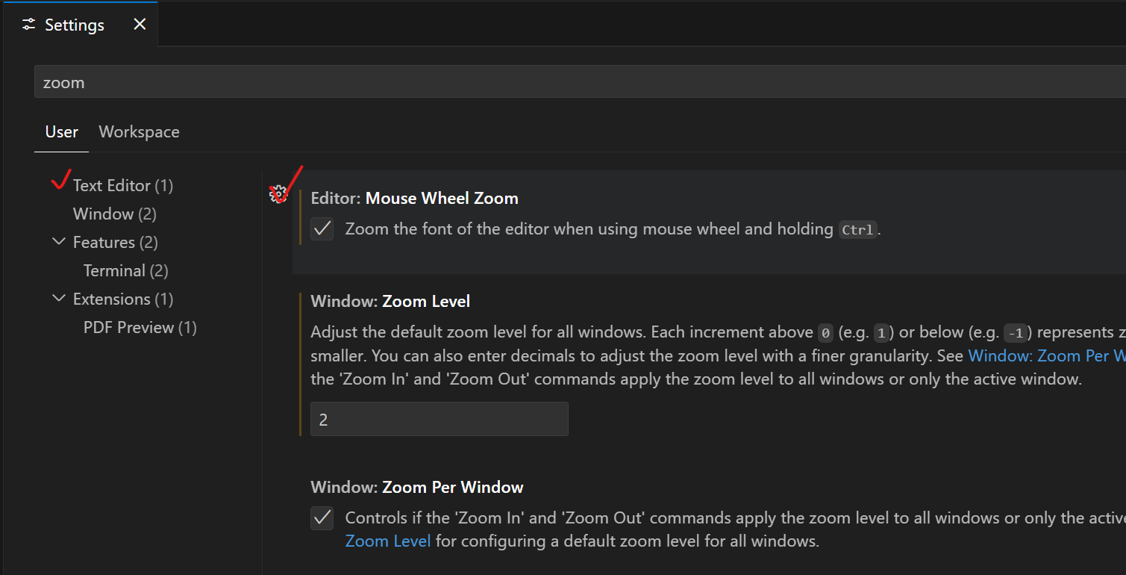Select Window category in settings tree

[115, 214]
